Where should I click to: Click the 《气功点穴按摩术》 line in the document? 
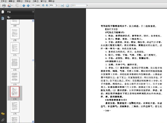pyautogui.click(x=115, y=32)
